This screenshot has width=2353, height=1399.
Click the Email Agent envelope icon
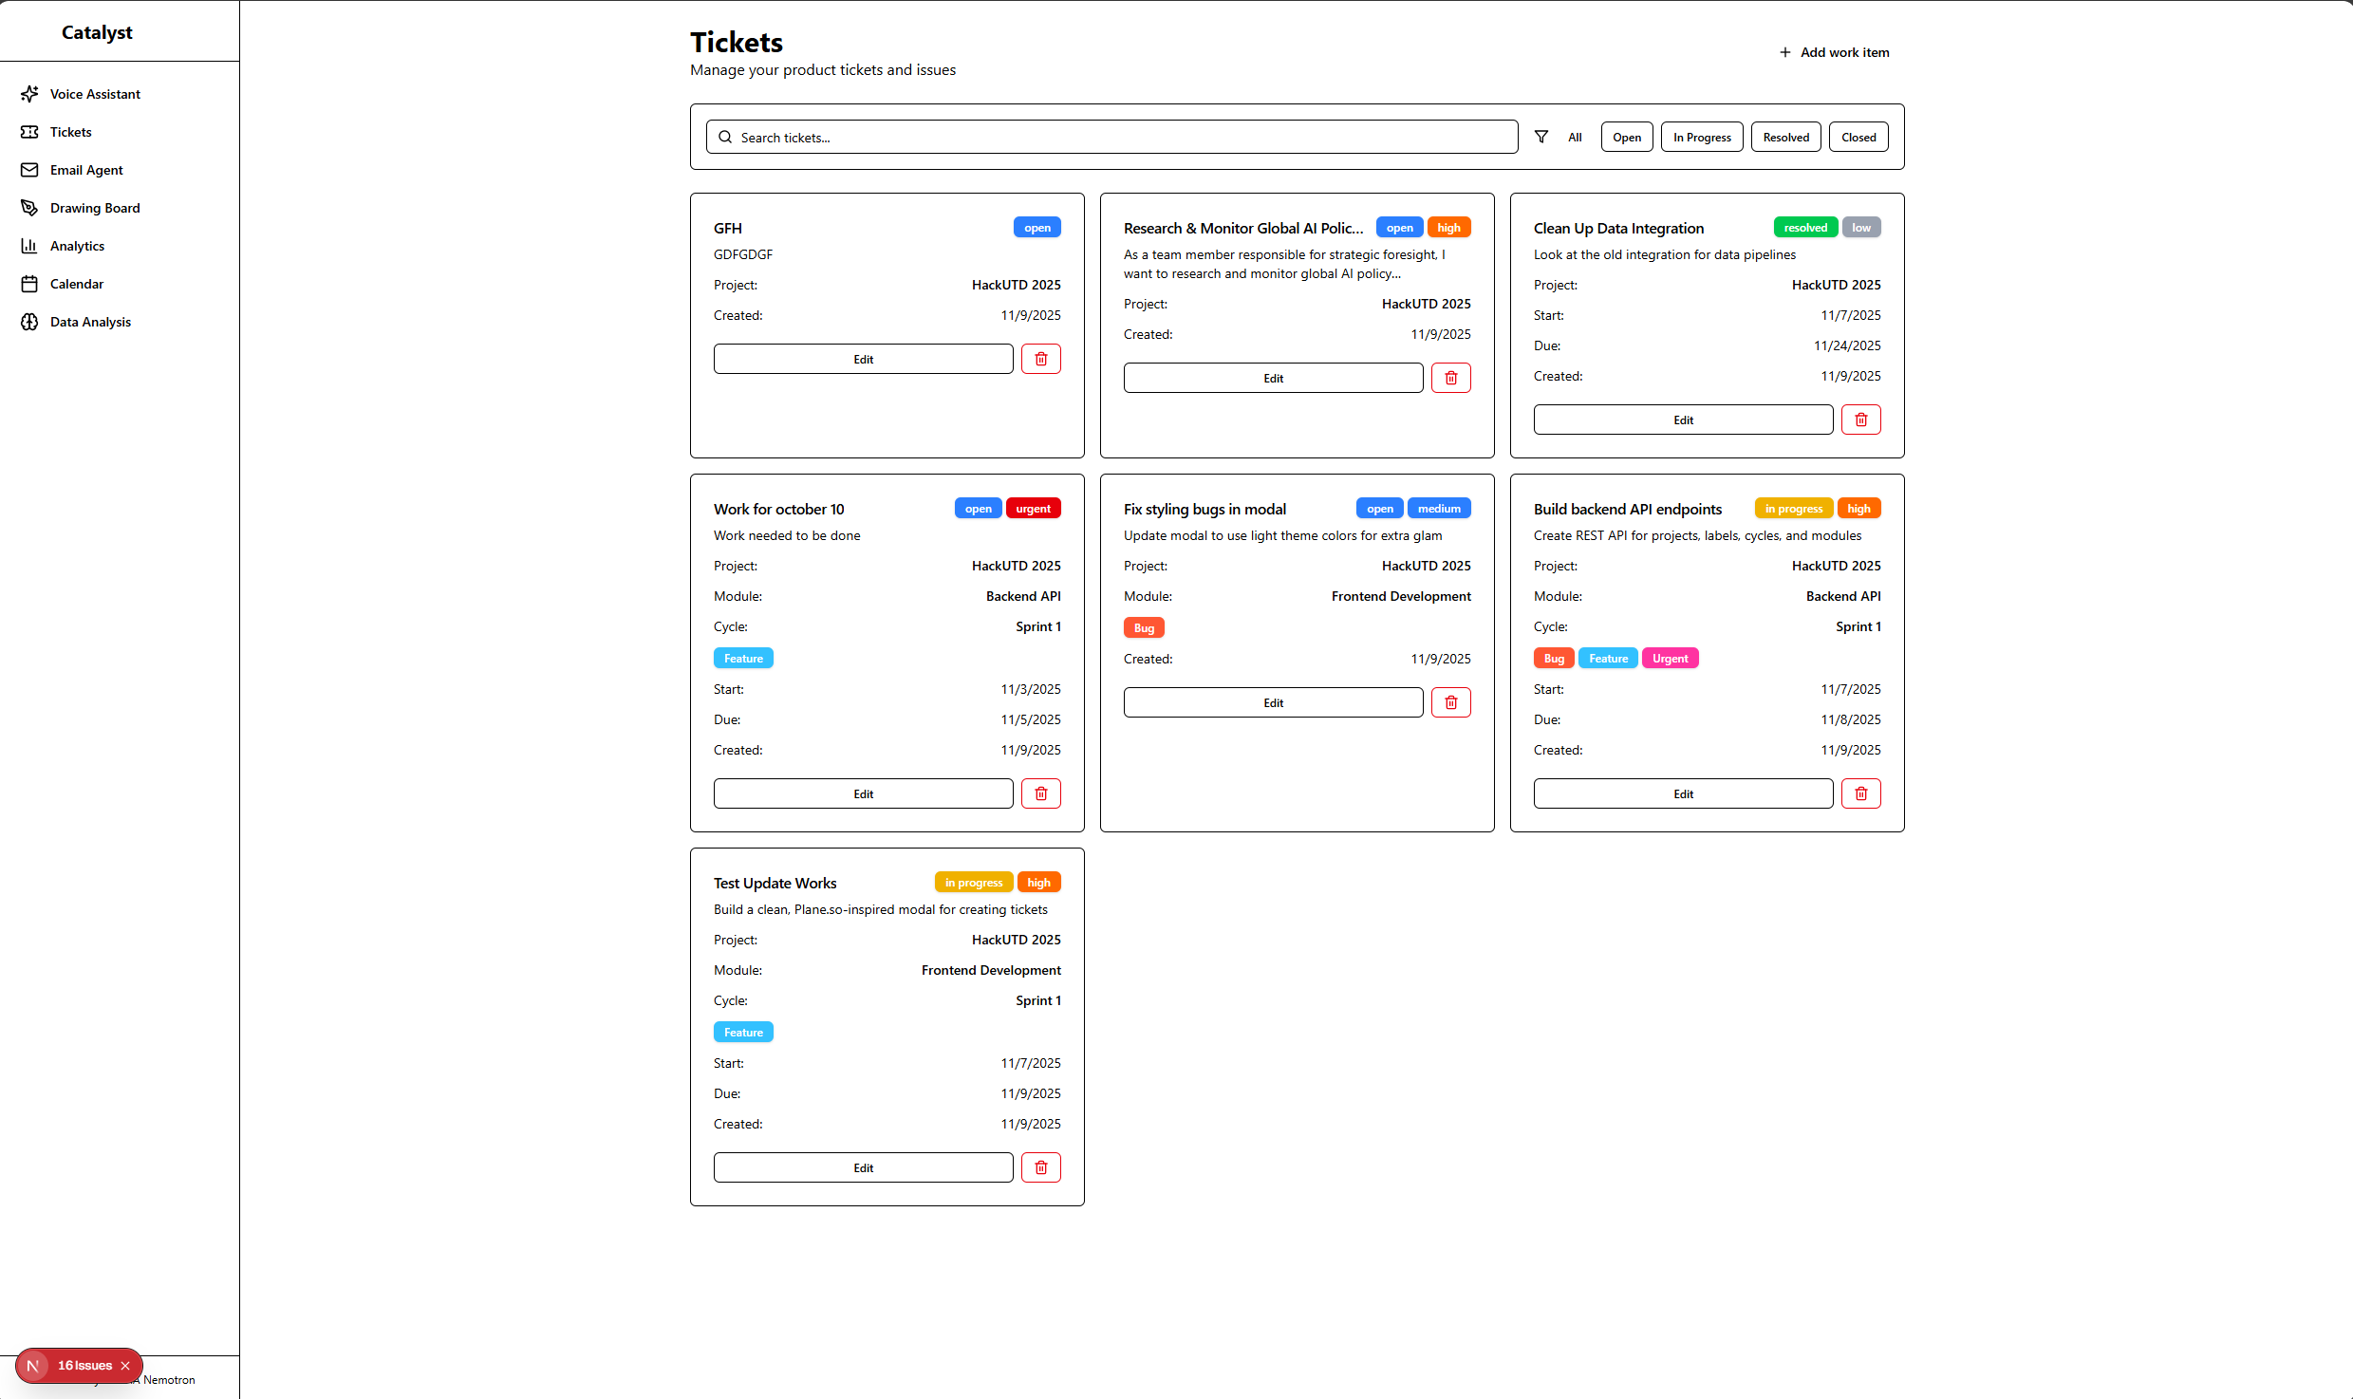[x=29, y=170]
